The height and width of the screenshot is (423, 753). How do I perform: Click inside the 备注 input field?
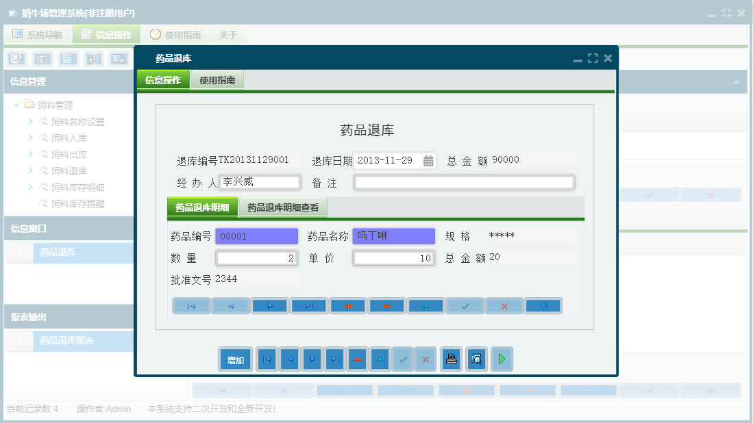point(463,181)
